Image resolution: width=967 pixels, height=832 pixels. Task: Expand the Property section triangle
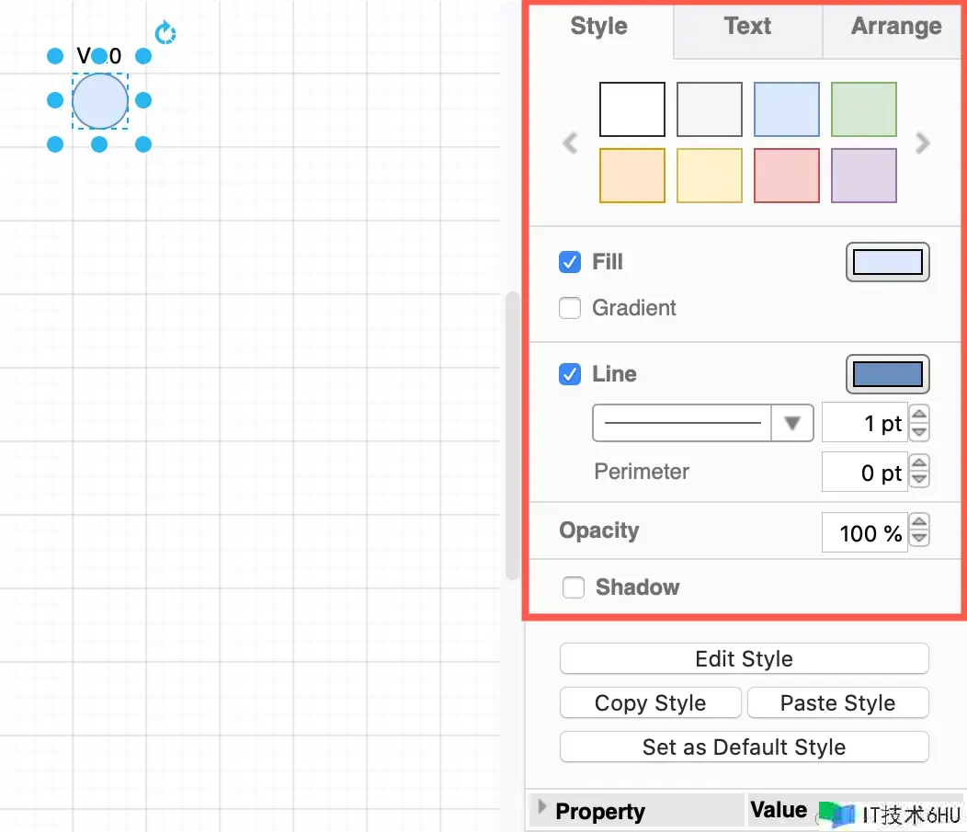(541, 806)
